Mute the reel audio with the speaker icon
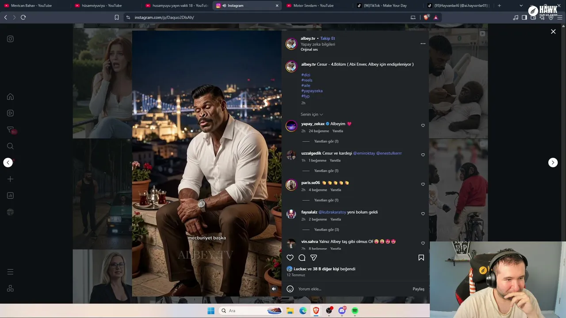566x318 pixels. pyautogui.click(x=274, y=289)
